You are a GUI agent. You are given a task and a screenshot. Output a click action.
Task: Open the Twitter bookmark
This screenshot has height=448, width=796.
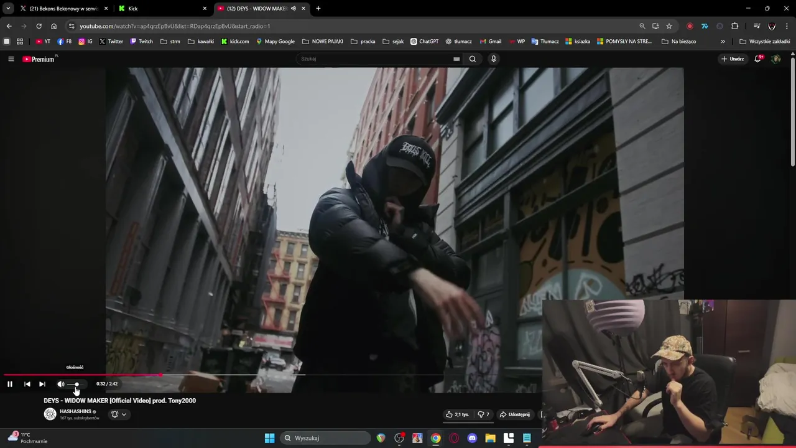pos(111,42)
